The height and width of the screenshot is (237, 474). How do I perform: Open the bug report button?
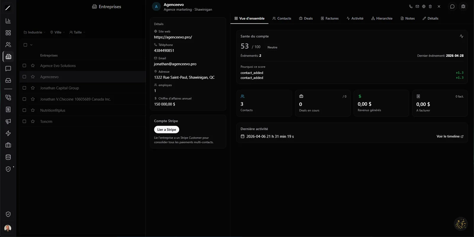(463, 7)
